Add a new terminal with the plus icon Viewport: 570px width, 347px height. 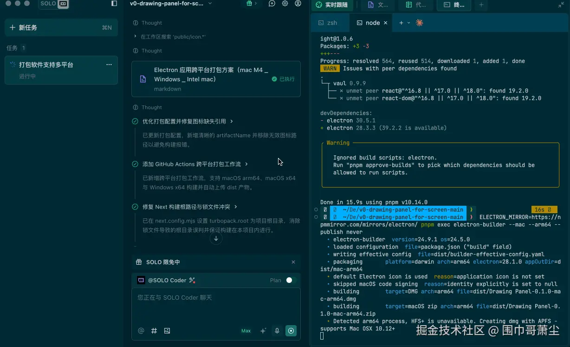coord(401,23)
